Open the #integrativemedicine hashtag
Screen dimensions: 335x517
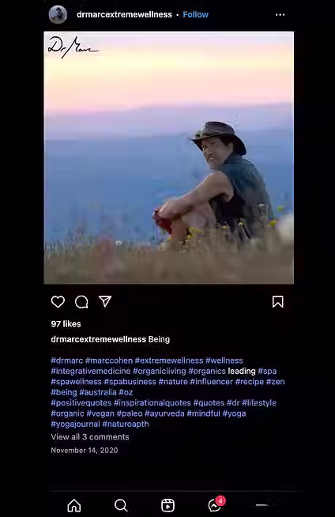click(91, 371)
